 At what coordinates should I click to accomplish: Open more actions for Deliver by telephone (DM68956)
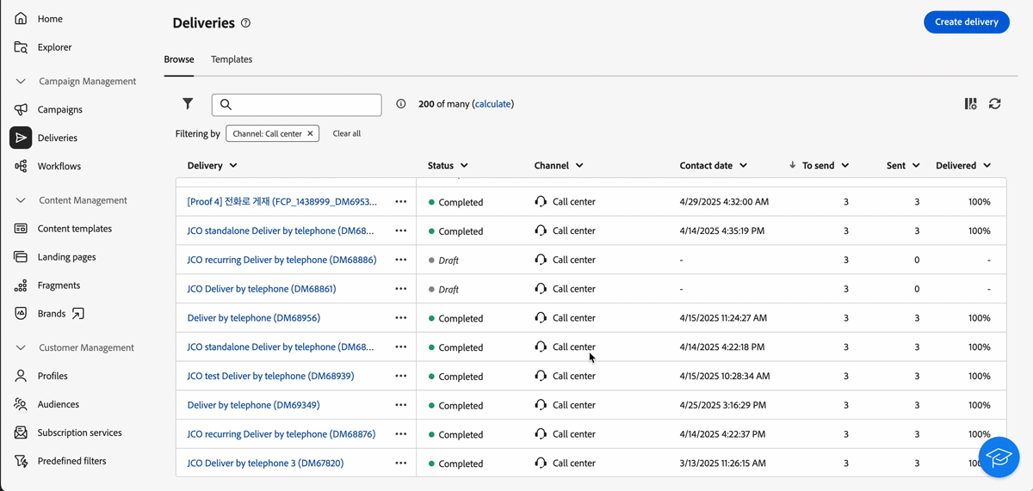400,318
